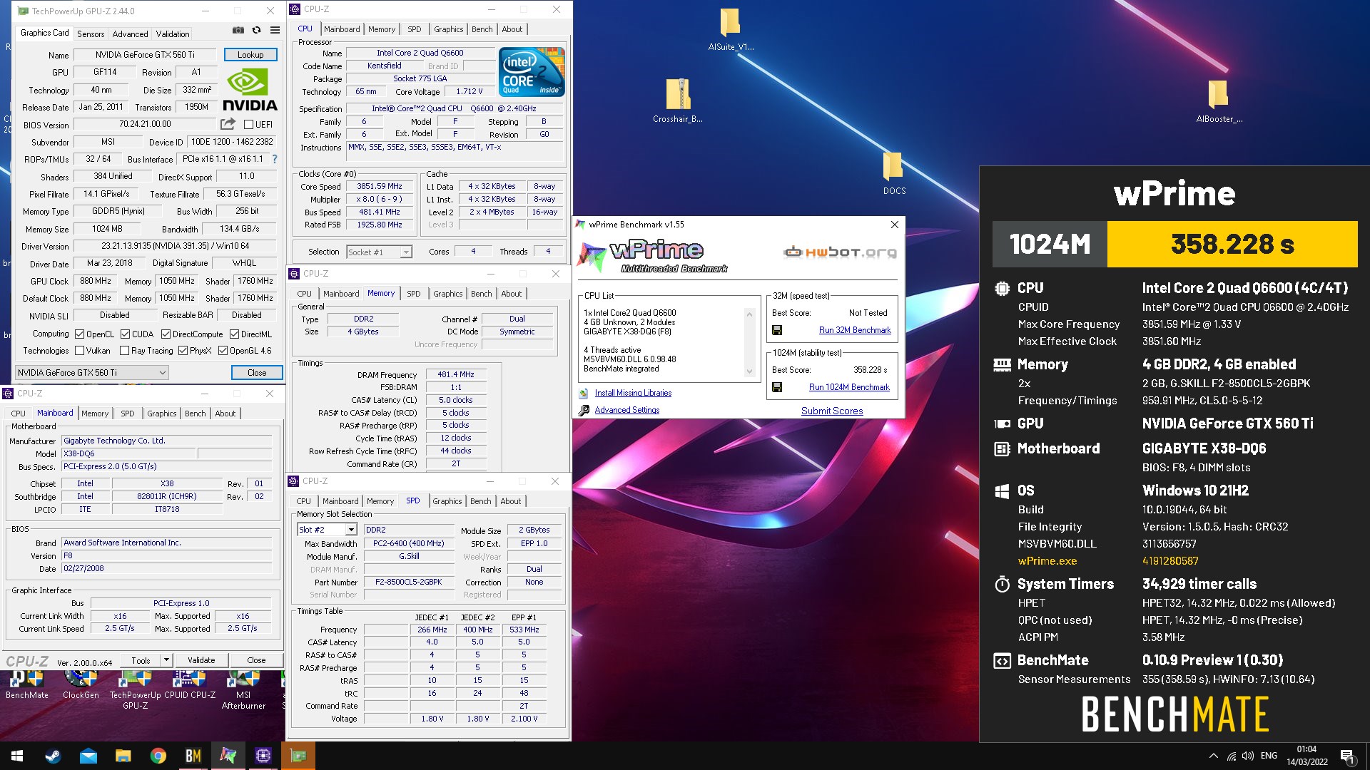Toggle the Vulkan checkbox
The width and height of the screenshot is (1370, 770).
click(80, 351)
